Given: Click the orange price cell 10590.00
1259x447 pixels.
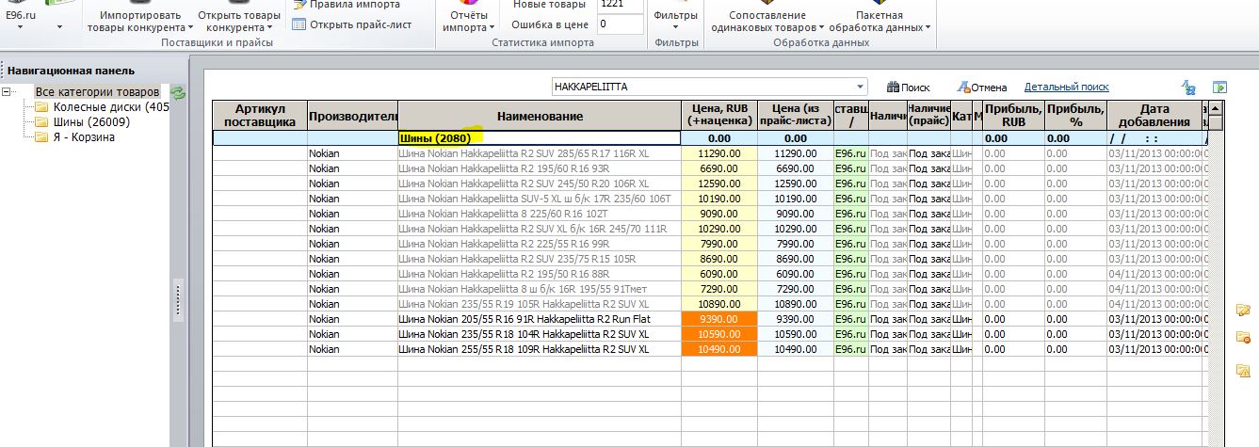Looking at the screenshot, I should [719, 334].
